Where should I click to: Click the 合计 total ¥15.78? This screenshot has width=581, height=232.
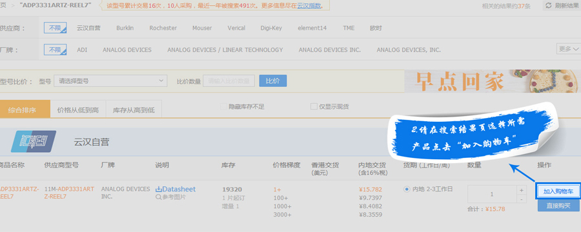pyautogui.click(x=486, y=209)
